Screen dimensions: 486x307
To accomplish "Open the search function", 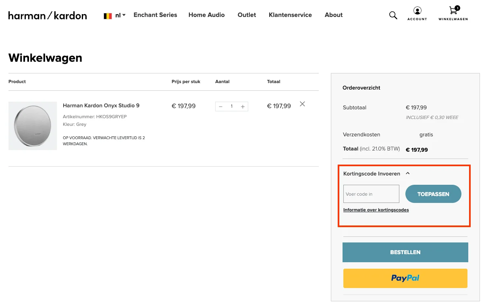I will click(x=393, y=15).
